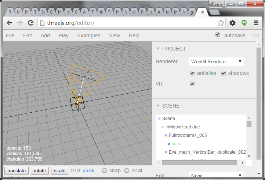Click the browser forward arrow

click(x=20, y=23)
